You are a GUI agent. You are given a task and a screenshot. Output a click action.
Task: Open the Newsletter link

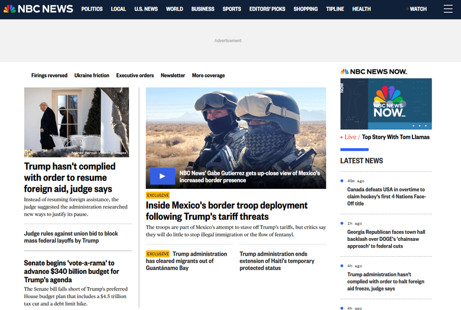tap(173, 76)
